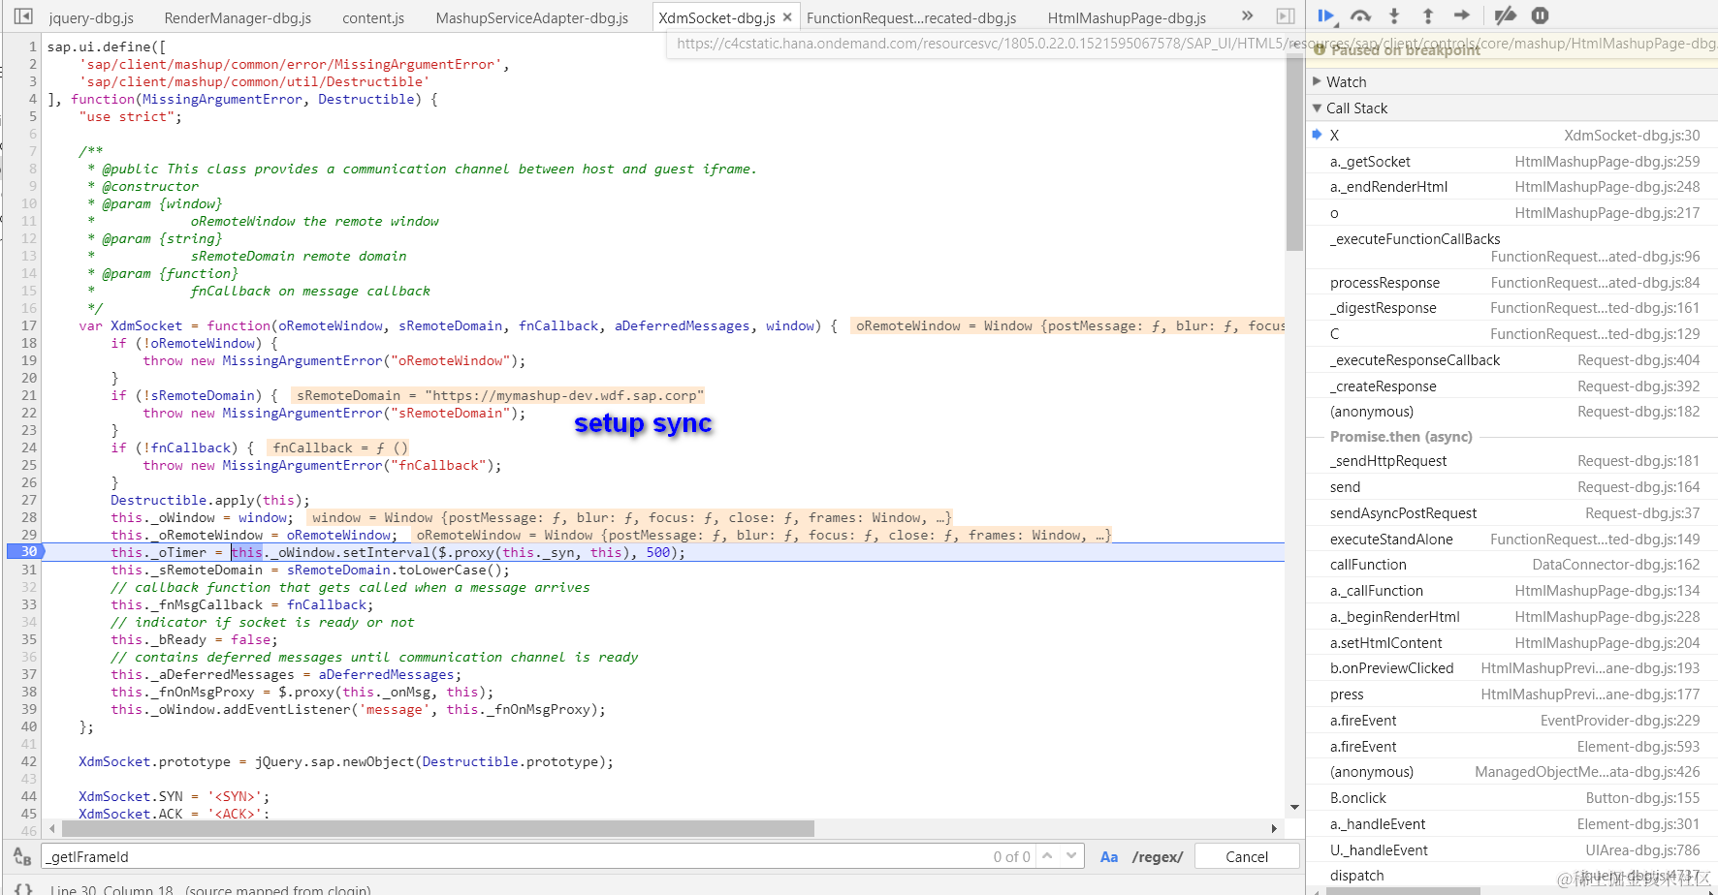Select the _digestResponse stack frame
1718x895 pixels.
coord(1512,308)
